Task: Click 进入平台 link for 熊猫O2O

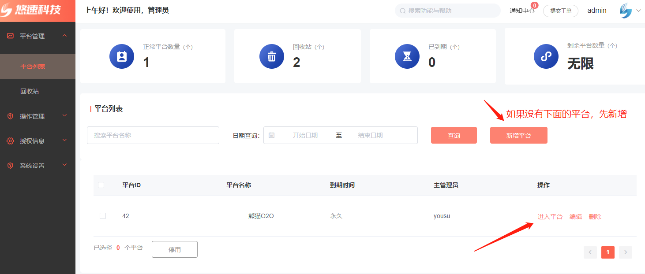Action: [x=550, y=217]
